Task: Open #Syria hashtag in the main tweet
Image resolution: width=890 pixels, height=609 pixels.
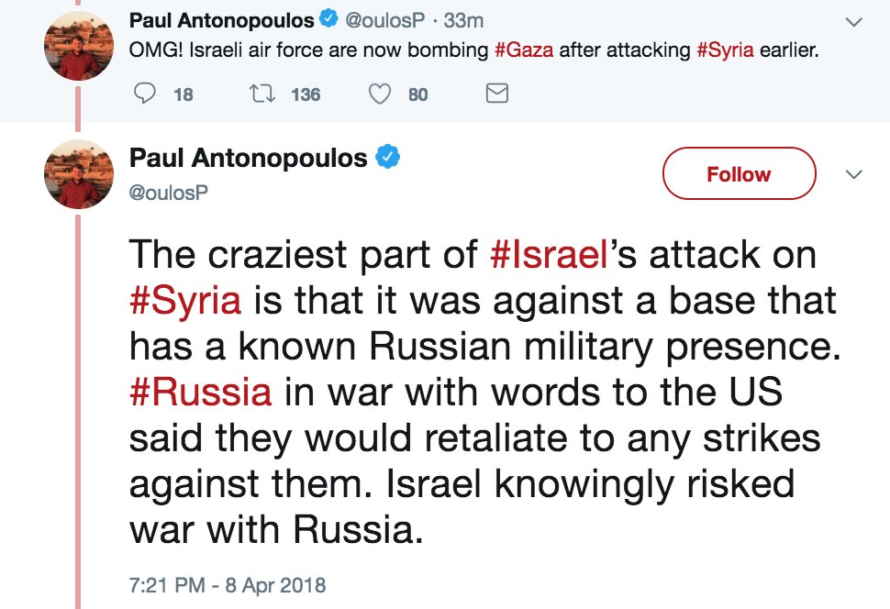Action: [186, 301]
